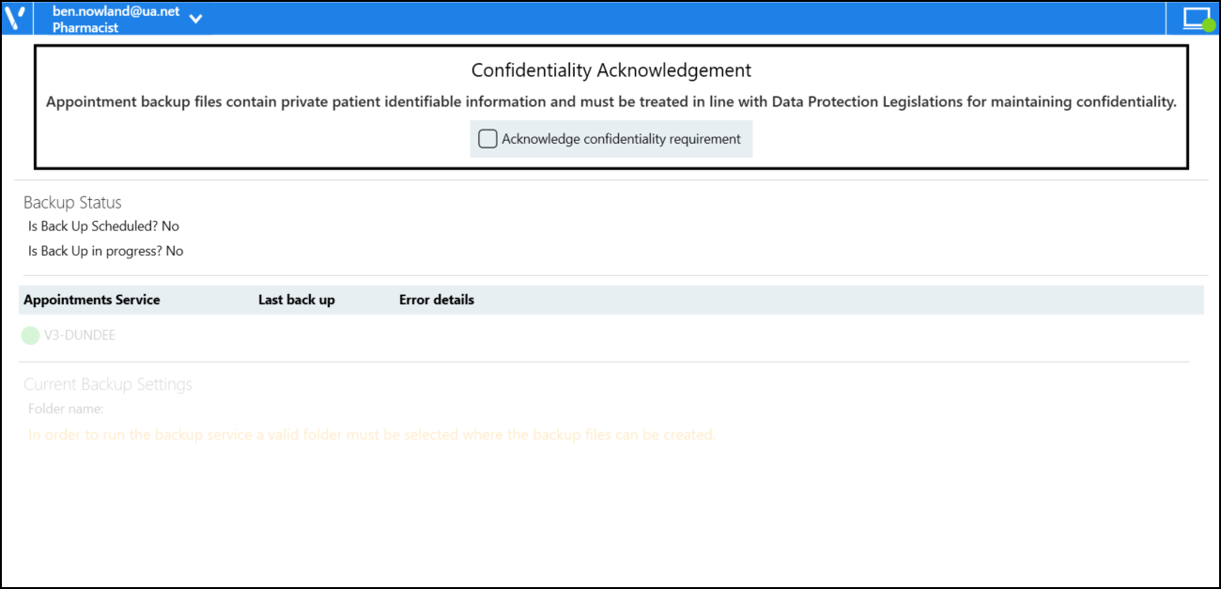Screen dimensions: 1221x589
Task: Click the Confidentiality Acknowledgement heading
Action: coord(611,70)
